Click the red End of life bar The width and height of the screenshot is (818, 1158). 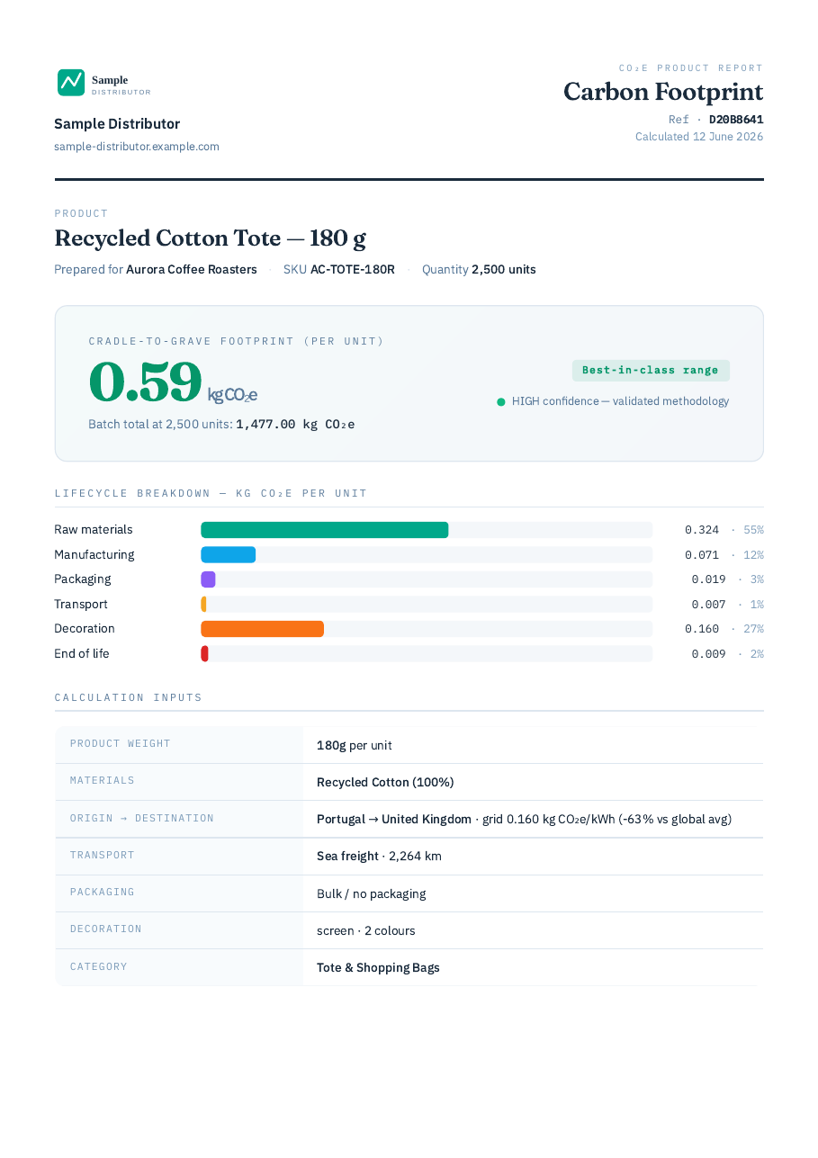point(205,654)
